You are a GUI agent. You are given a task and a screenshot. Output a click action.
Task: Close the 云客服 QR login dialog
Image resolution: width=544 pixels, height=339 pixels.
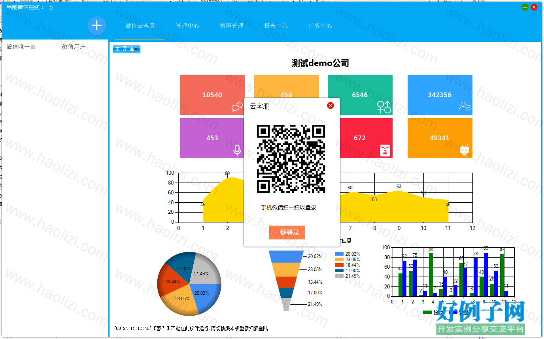(x=331, y=105)
